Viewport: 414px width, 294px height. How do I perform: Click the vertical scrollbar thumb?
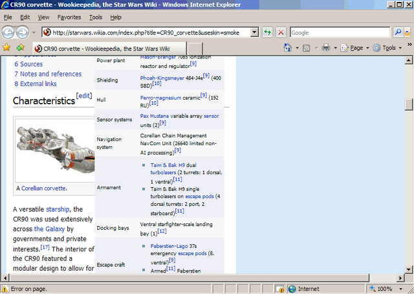(x=408, y=104)
